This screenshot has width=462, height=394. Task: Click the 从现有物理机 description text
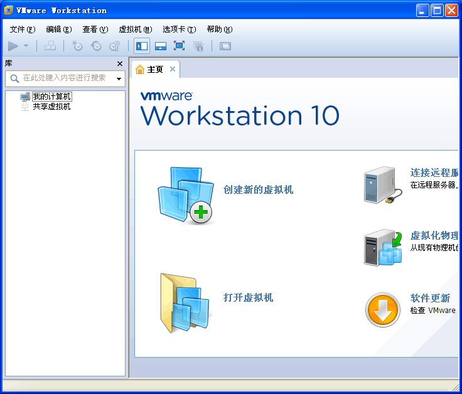(434, 248)
